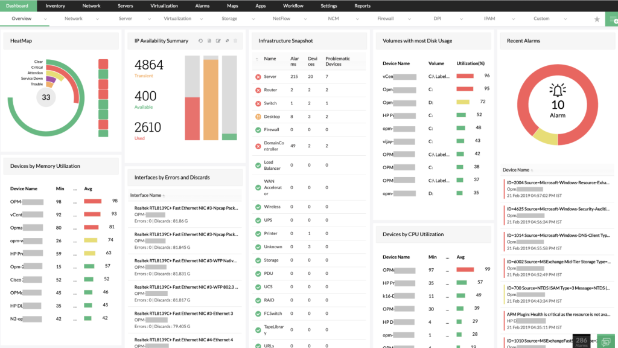Click the orange status icon for Desktop

(258, 117)
